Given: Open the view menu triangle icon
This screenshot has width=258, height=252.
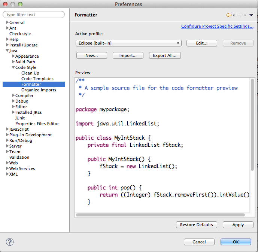Looking at the screenshot, I should 251,15.
